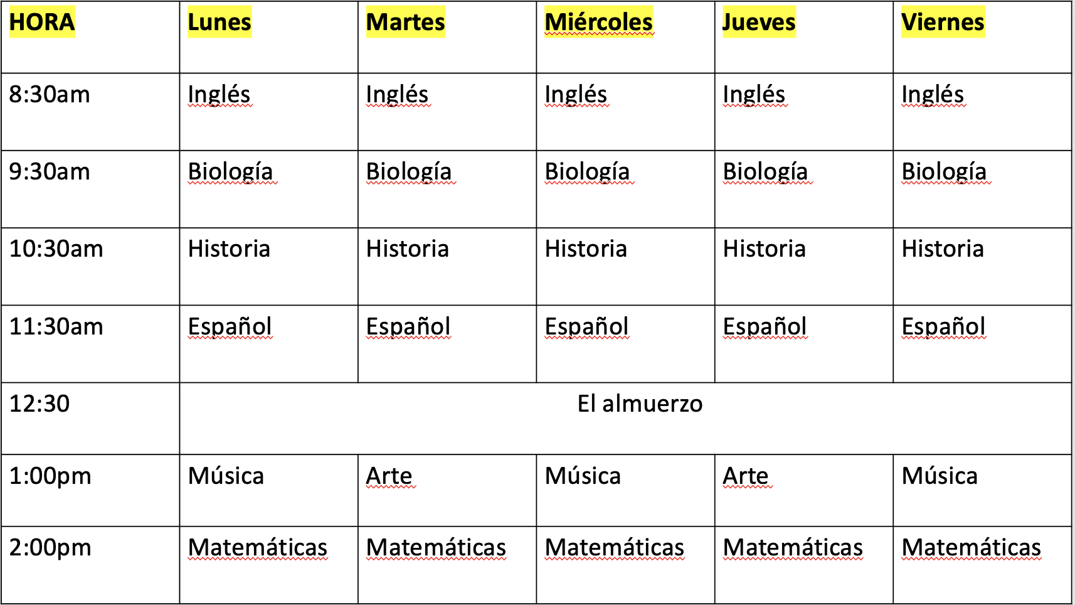Select Matemáticas in the Lunes column
This screenshot has height=605, width=1075.
point(258,547)
